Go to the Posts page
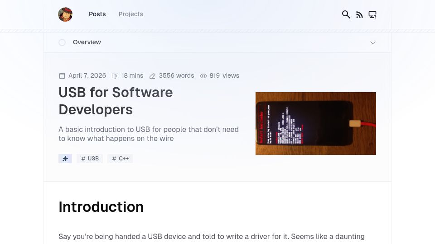435x244 pixels. pos(97,14)
